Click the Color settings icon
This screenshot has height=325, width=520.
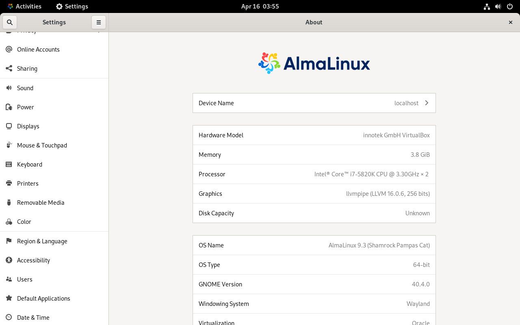(9, 222)
